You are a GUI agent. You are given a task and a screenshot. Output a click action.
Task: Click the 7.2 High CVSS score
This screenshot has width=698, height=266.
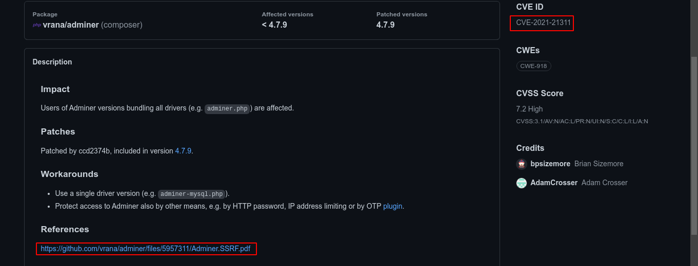(x=529, y=109)
